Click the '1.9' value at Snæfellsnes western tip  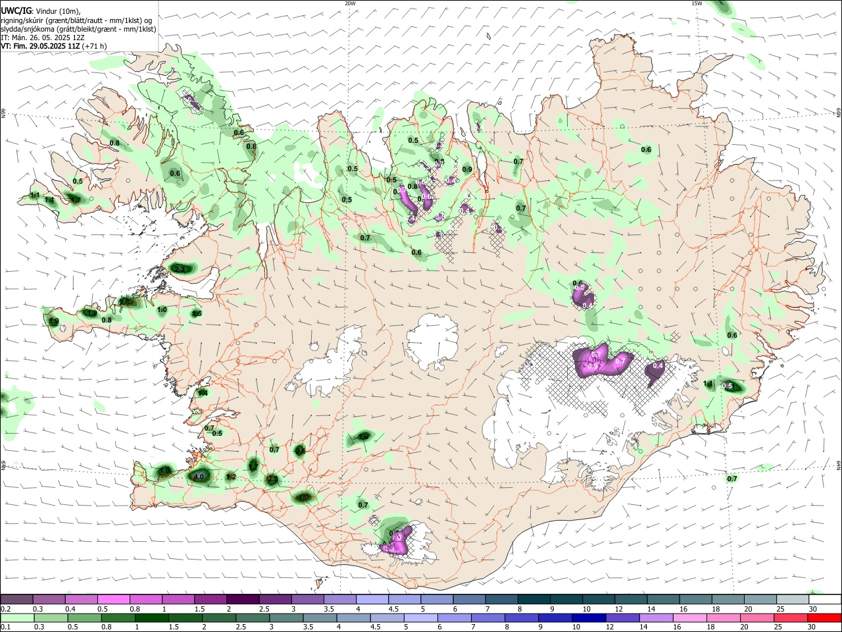point(54,321)
